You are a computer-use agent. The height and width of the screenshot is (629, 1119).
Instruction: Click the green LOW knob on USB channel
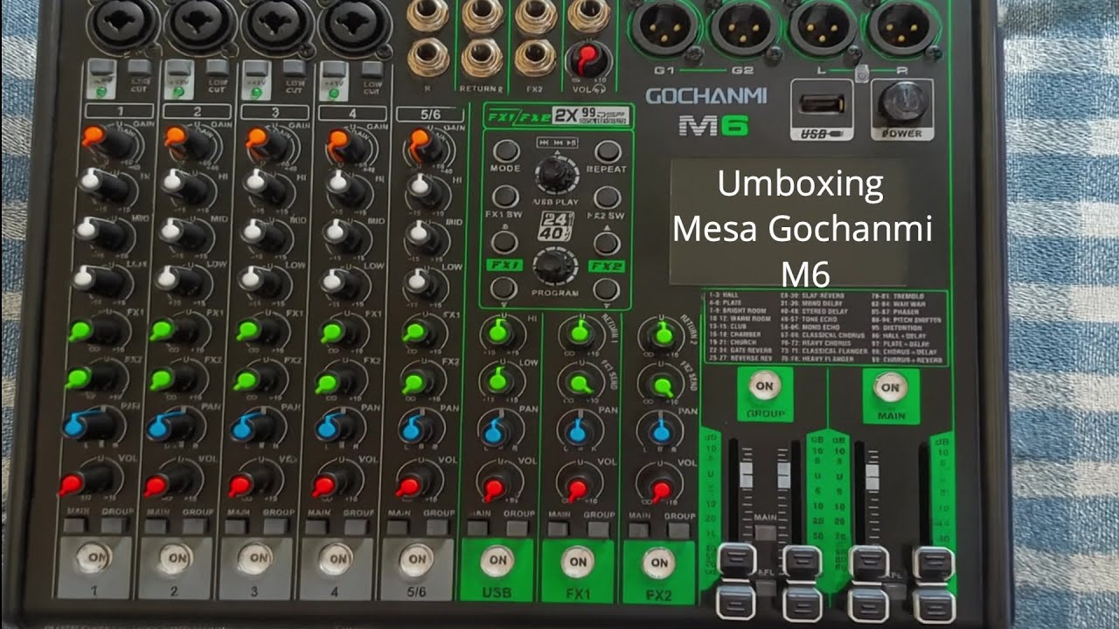pyautogui.click(x=500, y=378)
